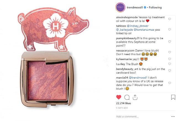Screen dimensions: 176x121
Task: Open the comment speech bubble icon
Action: coord(127,97)
